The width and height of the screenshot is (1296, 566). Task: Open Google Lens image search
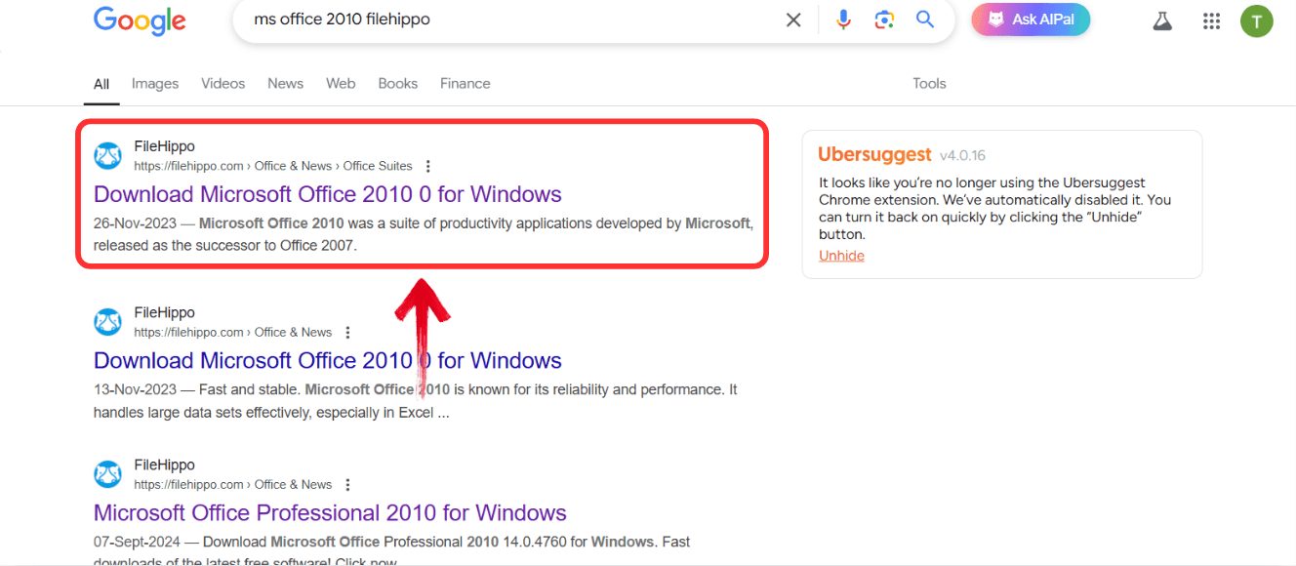tap(884, 20)
